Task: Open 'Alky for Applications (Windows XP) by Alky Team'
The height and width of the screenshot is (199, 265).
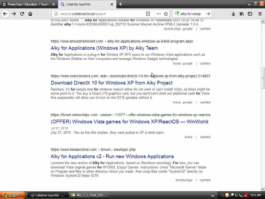Action: [x=104, y=48]
